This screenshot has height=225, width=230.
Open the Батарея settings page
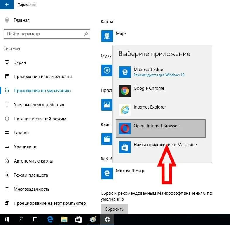pos(22,133)
